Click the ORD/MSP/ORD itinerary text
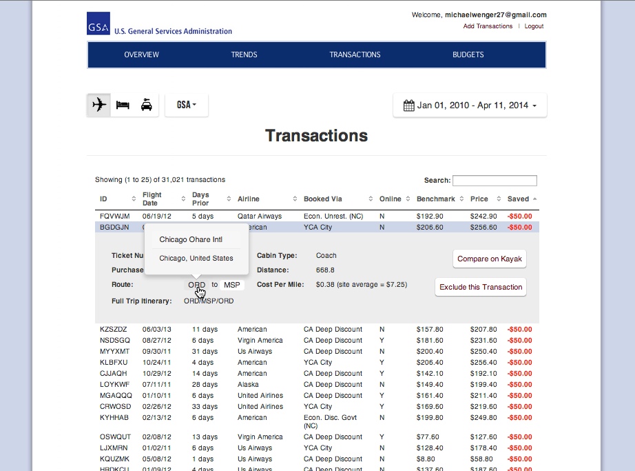 click(209, 301)
